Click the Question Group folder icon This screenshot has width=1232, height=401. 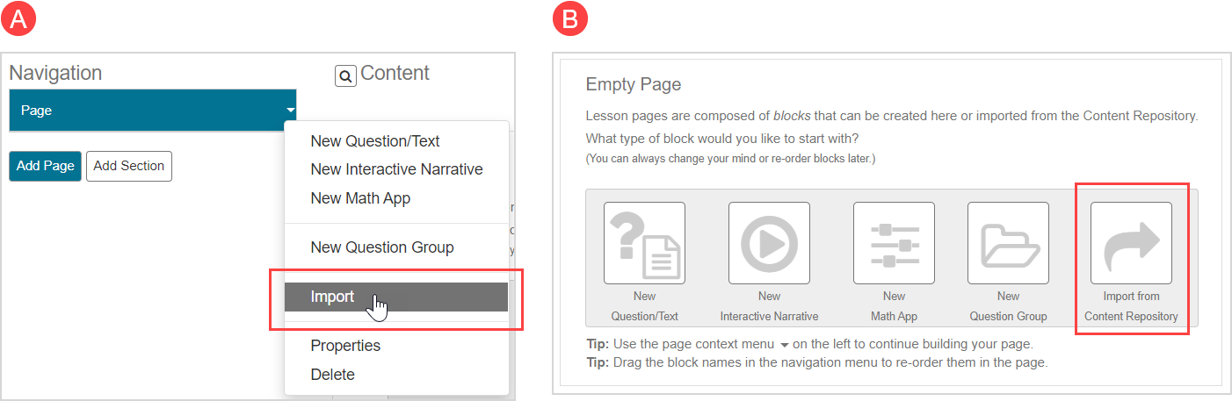tap(1008, 243)
